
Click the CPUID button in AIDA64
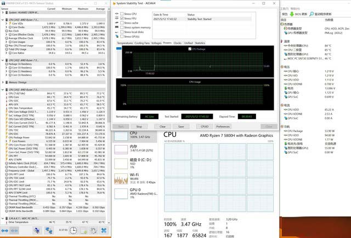point(205,126)
